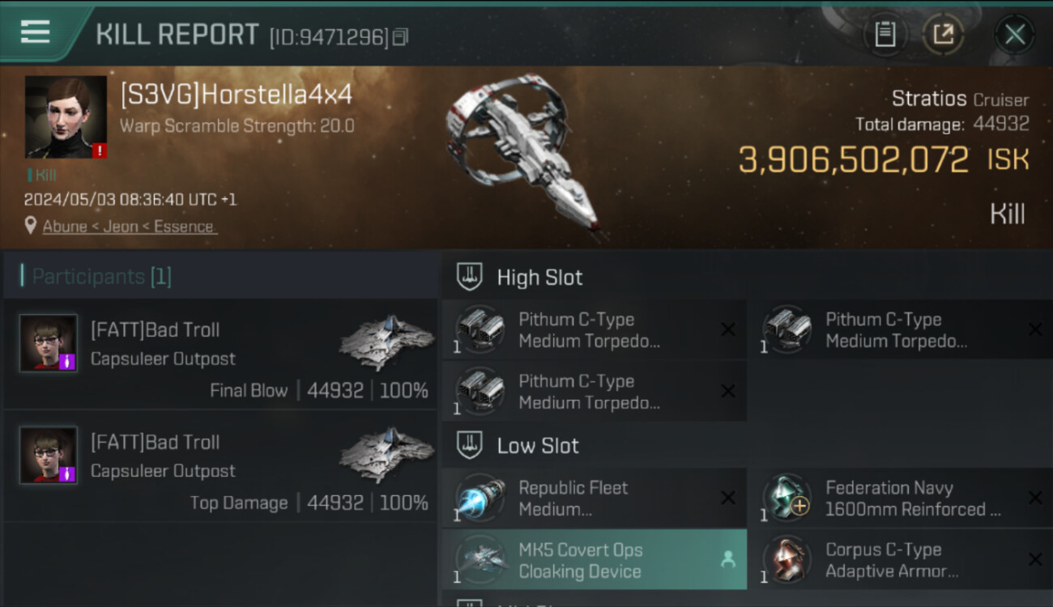
Task: Tap the Top Damage Capsuleer Outpost icon
Action: (x=386, y=454)
